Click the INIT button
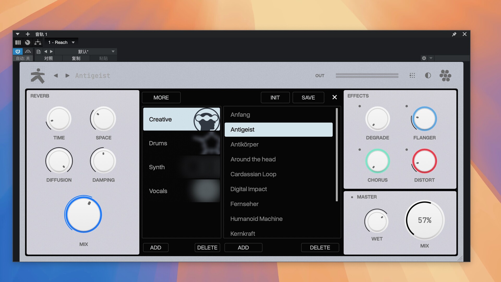 click(x=275, y=97)
